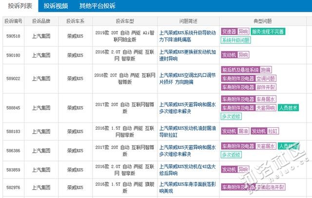Click the 车身附件及电器 天窗异响 tag
The height and width of the screenshot is (198, 312).
pyautogui.click(x=249, y=108)
